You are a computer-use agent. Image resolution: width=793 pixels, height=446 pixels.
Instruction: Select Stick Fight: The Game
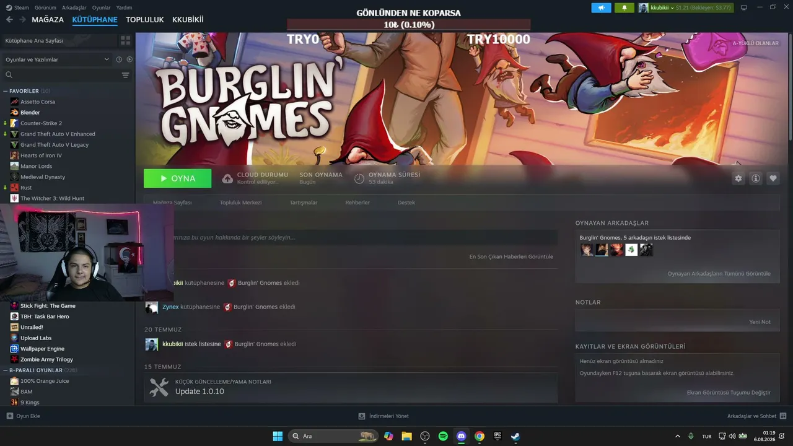[48, 306]
